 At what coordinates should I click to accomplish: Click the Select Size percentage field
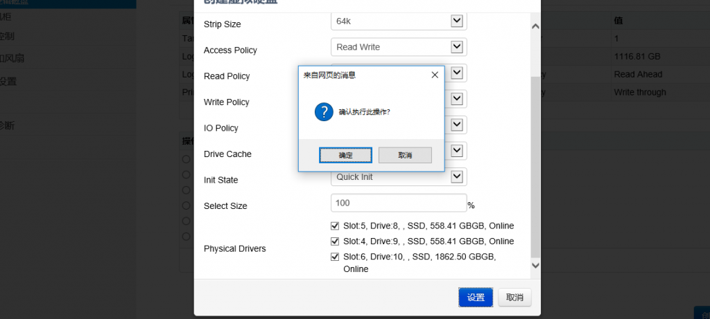click(399, 203)
